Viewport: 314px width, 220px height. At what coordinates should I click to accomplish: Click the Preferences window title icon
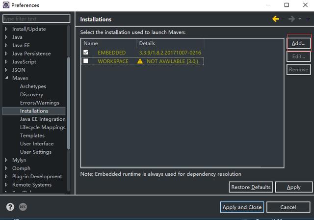pos(6,5)
